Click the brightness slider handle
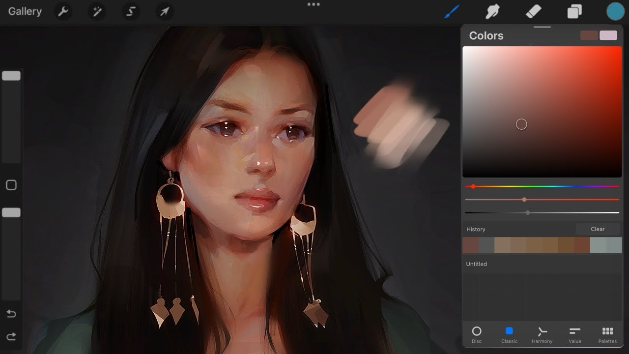 tap(528, 213)
